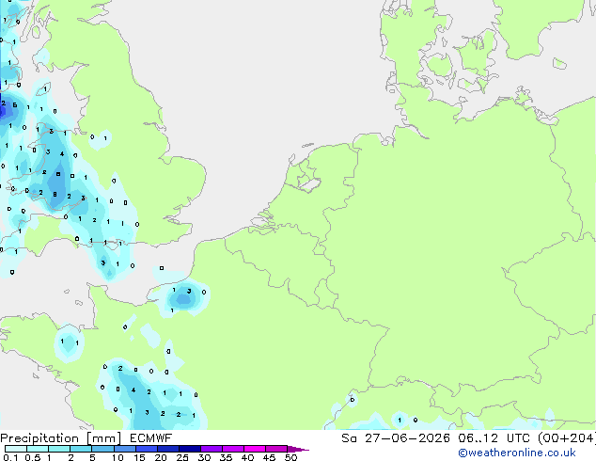Viewport: 596px width, 461px height.
Task: Click the 15 mm legend color swatch
Action: coord(146,449)
